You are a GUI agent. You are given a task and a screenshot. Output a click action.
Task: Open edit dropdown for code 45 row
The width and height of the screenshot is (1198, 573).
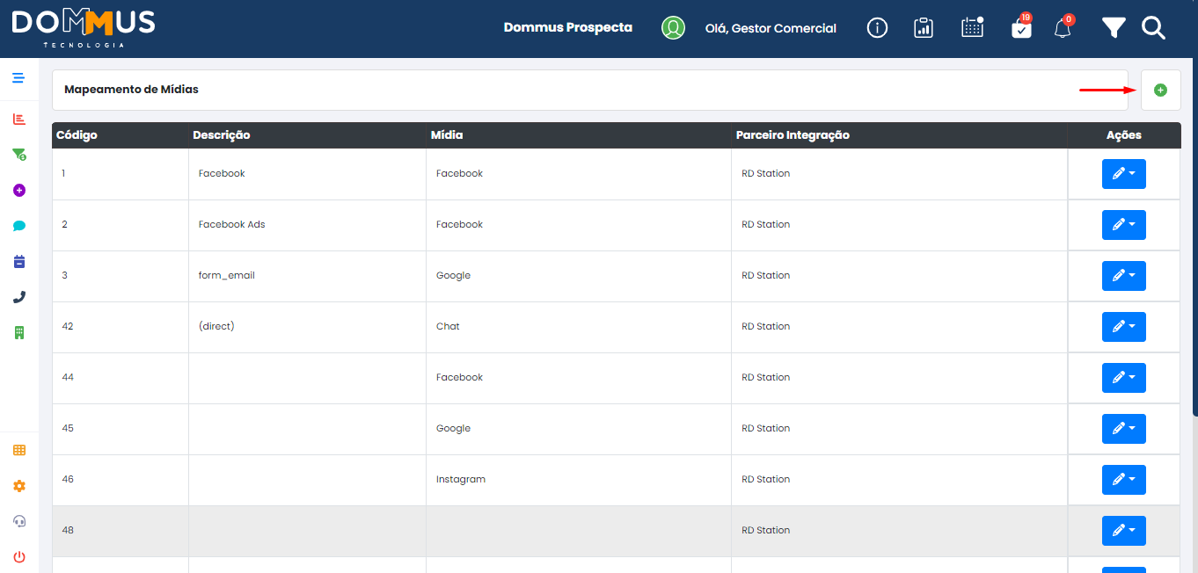(x=1124, y=429)
